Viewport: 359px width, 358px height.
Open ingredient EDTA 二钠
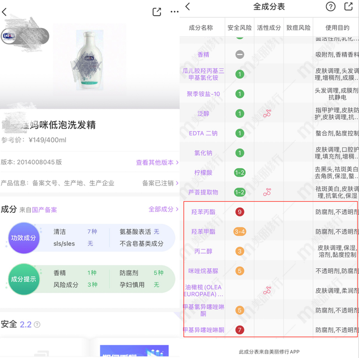pos(203,133)
